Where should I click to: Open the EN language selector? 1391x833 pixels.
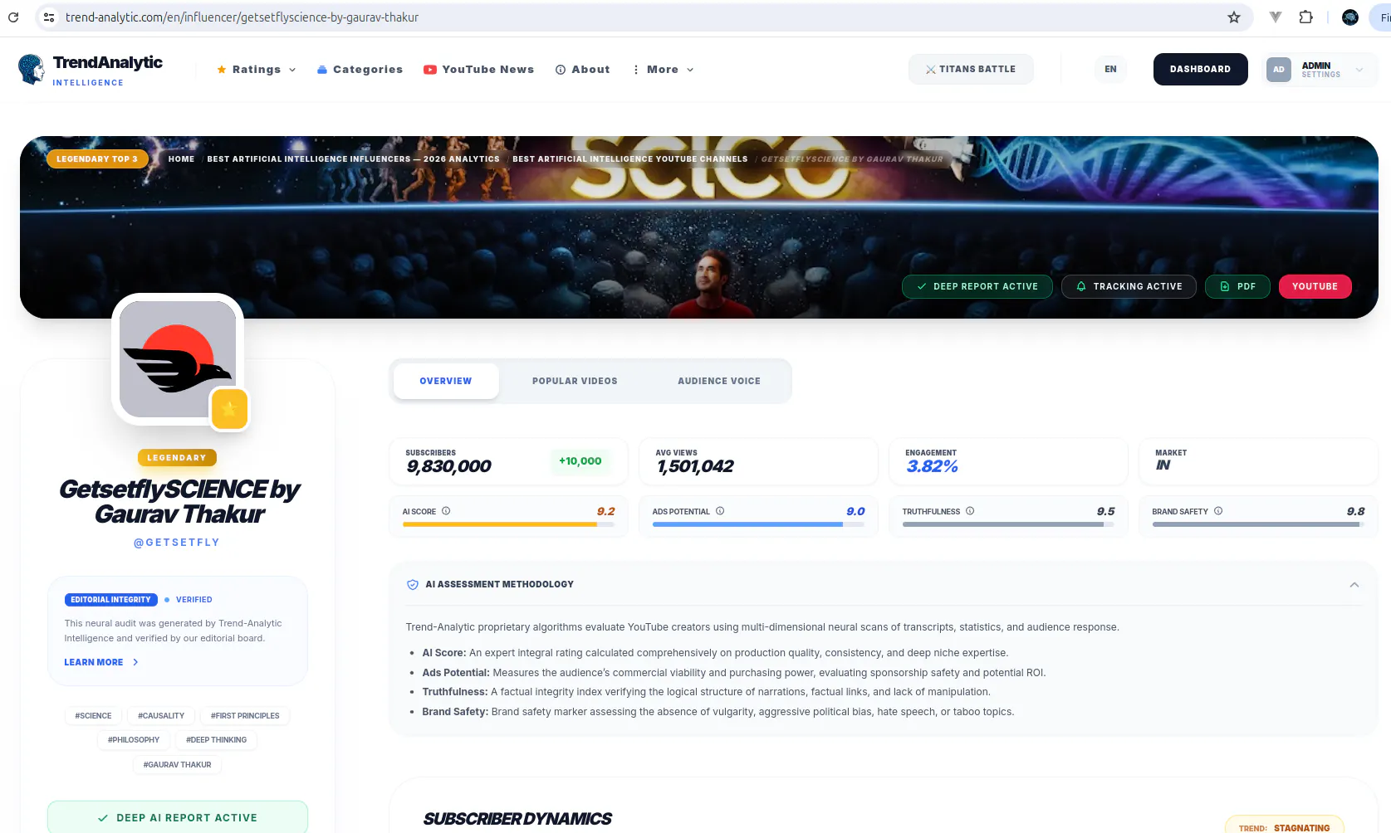(1110, 70)
